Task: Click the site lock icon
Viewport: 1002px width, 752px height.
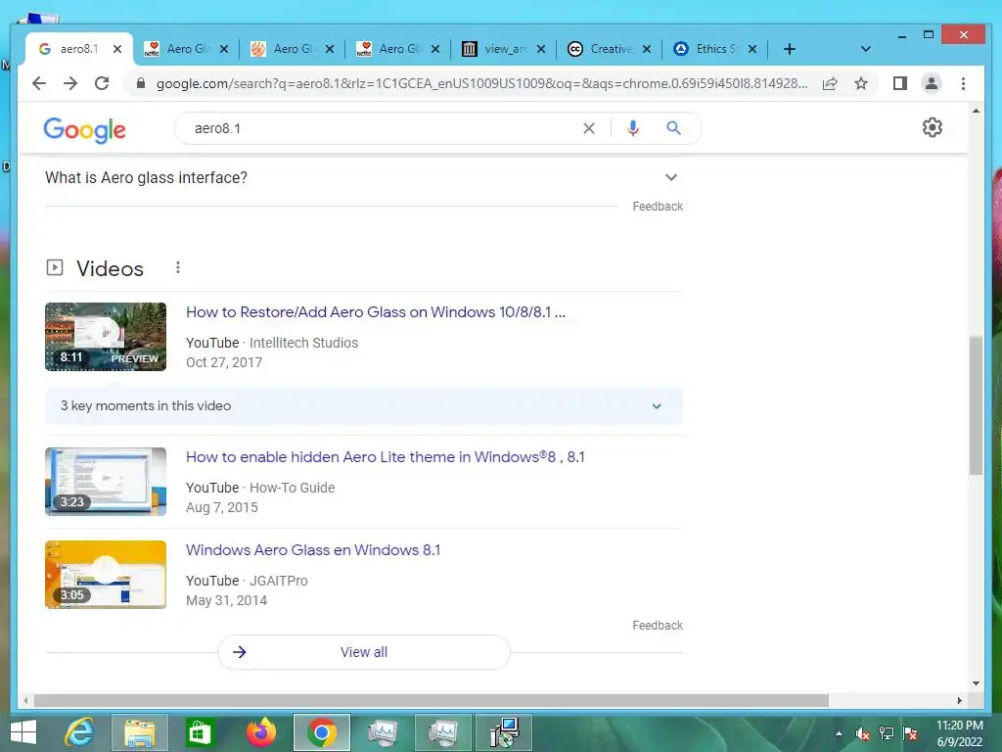Action: pyautogui.click(x=141, y=84)
